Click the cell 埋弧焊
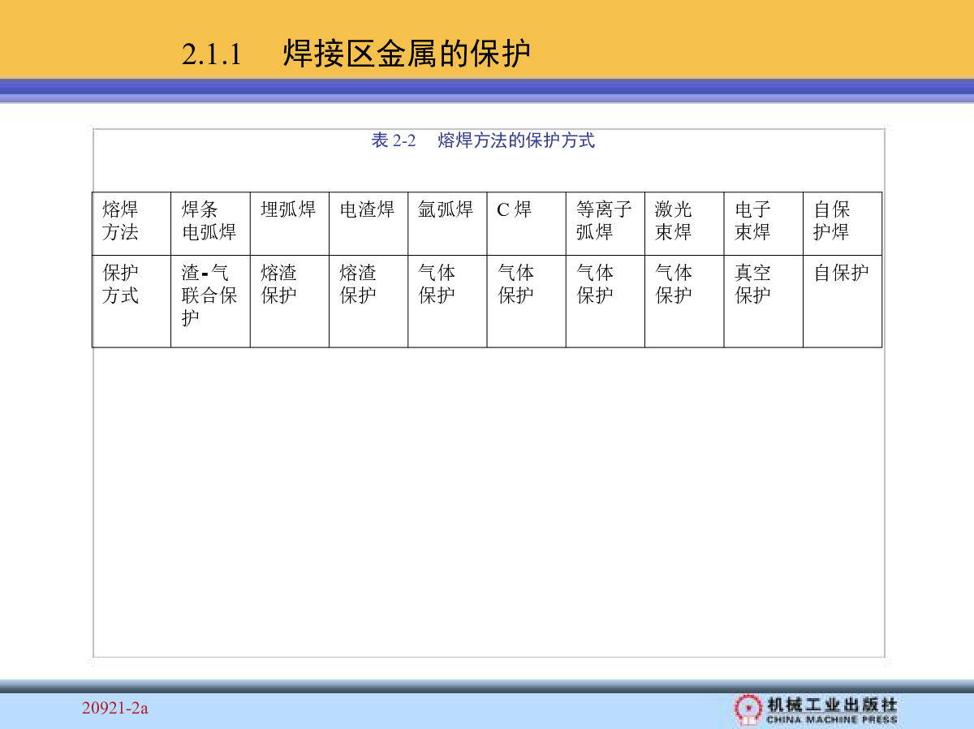 click(x=290, y=223)
